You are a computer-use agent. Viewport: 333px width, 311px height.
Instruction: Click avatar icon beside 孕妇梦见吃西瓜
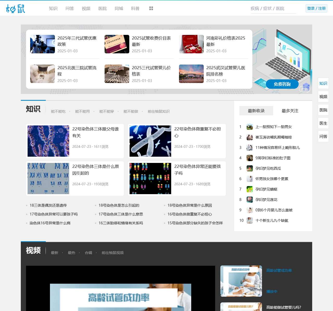pos(250,168)
